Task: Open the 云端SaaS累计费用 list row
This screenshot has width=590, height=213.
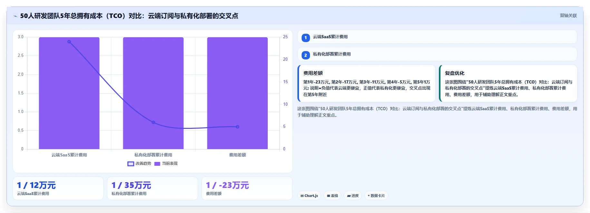Action: coord(437,37)
